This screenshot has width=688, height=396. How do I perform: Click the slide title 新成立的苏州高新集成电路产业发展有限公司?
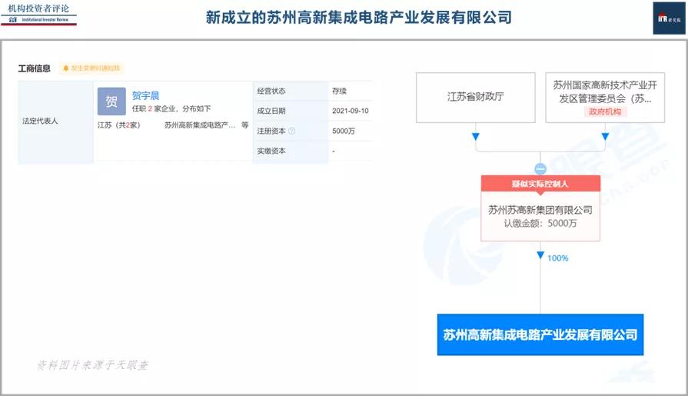click(x=359, y=18)
